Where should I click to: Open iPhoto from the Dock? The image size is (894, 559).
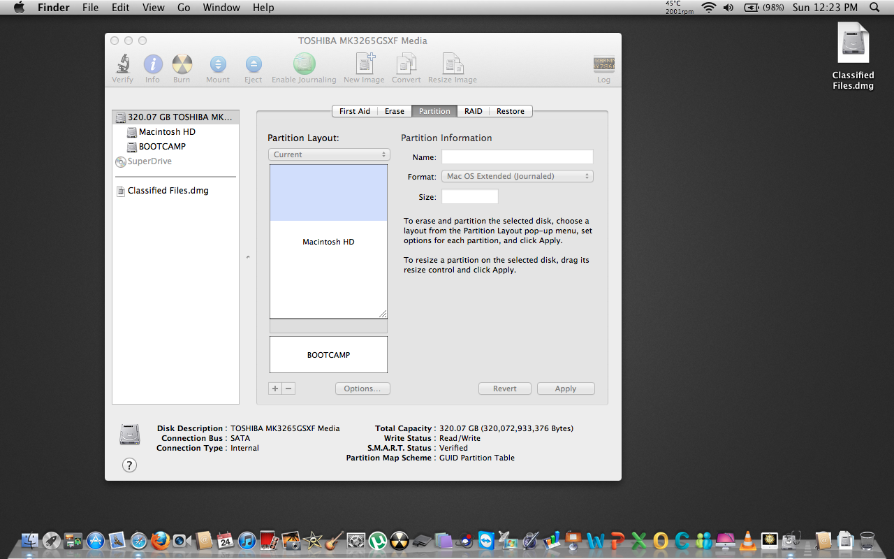coord(291,540)
